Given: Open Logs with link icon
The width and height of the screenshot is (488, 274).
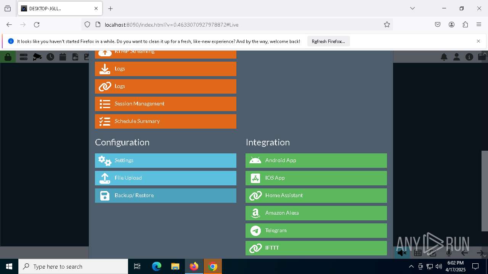Looking at the screenshot, I should 165,86.
